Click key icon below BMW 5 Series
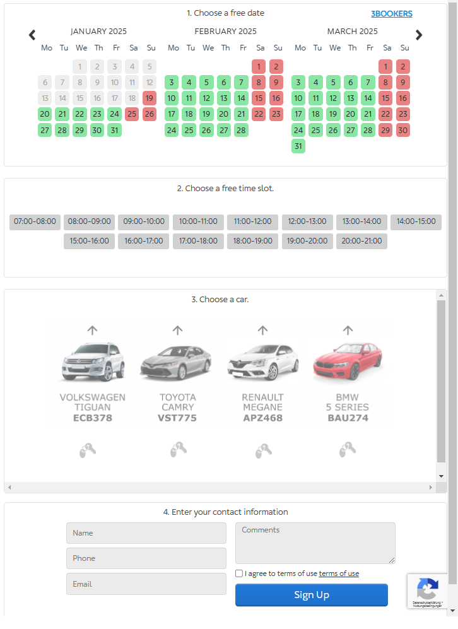This screenshot has width=458, height=629. [x=348, y=450]
